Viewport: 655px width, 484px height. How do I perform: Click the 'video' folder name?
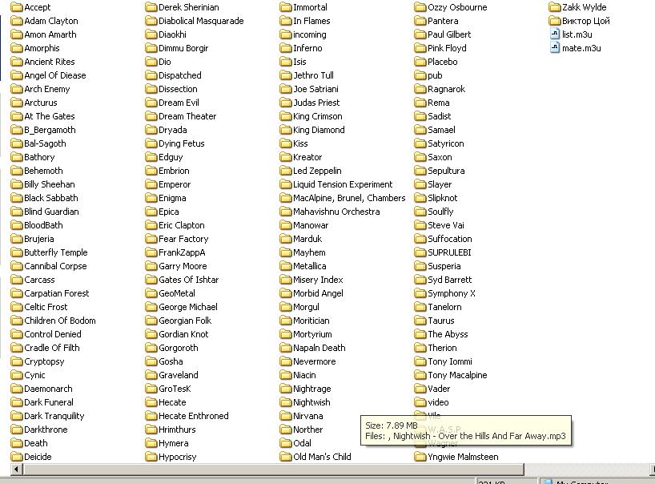pyautogui.click(x=438, y=402)
